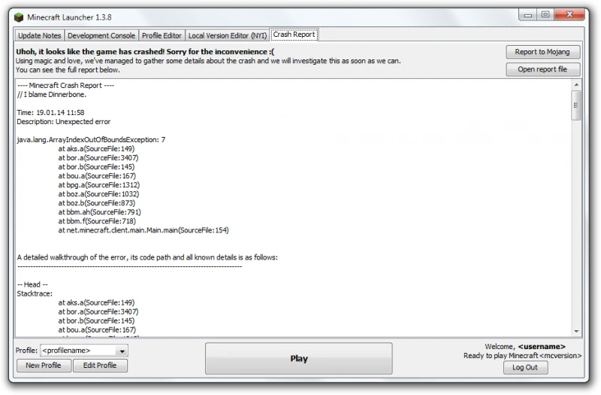Click the scrollbar up arrow
This screenshot has height=395, width=601.
pos(576,84)
